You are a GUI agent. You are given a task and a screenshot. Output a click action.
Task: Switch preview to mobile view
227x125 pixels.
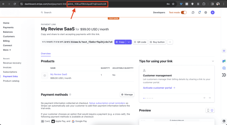click(208, 110)
